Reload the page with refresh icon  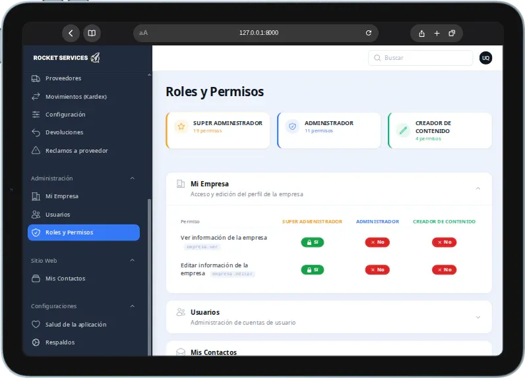tap(368, 33)
